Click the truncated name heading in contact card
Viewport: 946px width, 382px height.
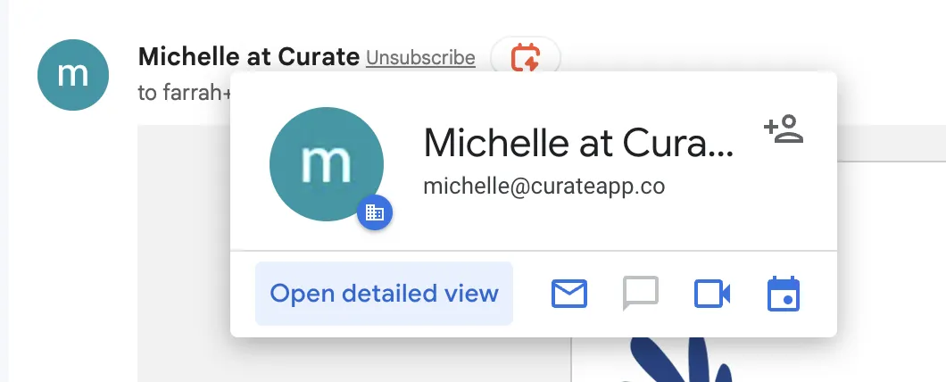[x=577, y=142]
